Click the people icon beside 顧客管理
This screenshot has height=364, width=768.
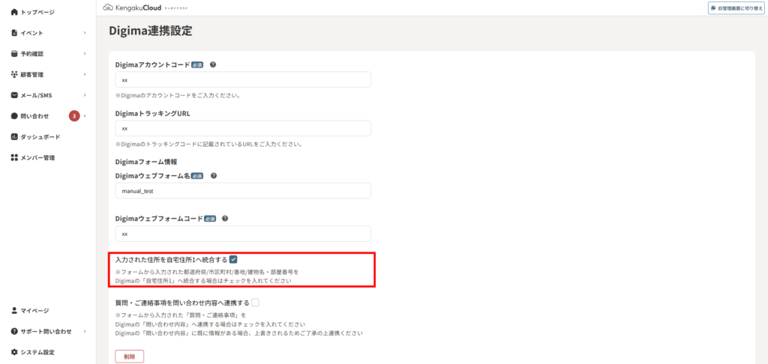(x=14, y=74)
